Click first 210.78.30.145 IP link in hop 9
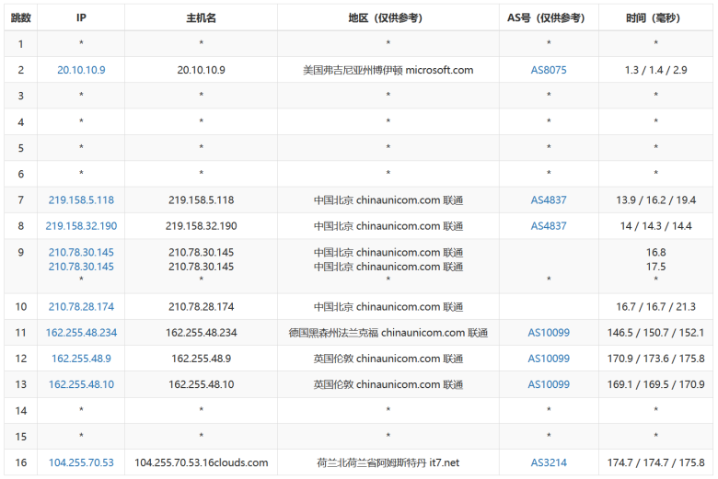The image size is (718, 479). coord(81,253)
